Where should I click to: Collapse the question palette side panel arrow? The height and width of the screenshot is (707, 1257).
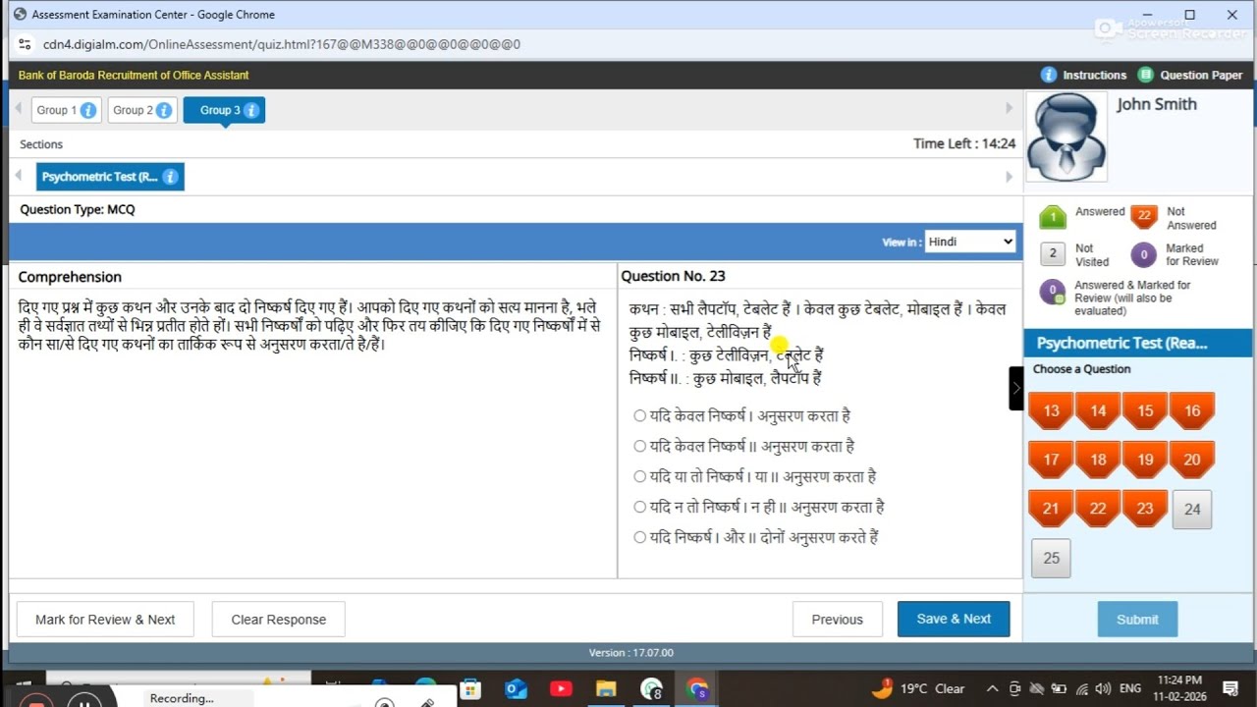(x=1016, y=388)
